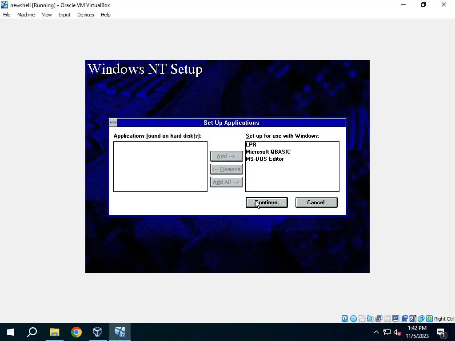455x341 pixels.
Task: Click the Set up for use with Windows label
Action: [282, 136]
